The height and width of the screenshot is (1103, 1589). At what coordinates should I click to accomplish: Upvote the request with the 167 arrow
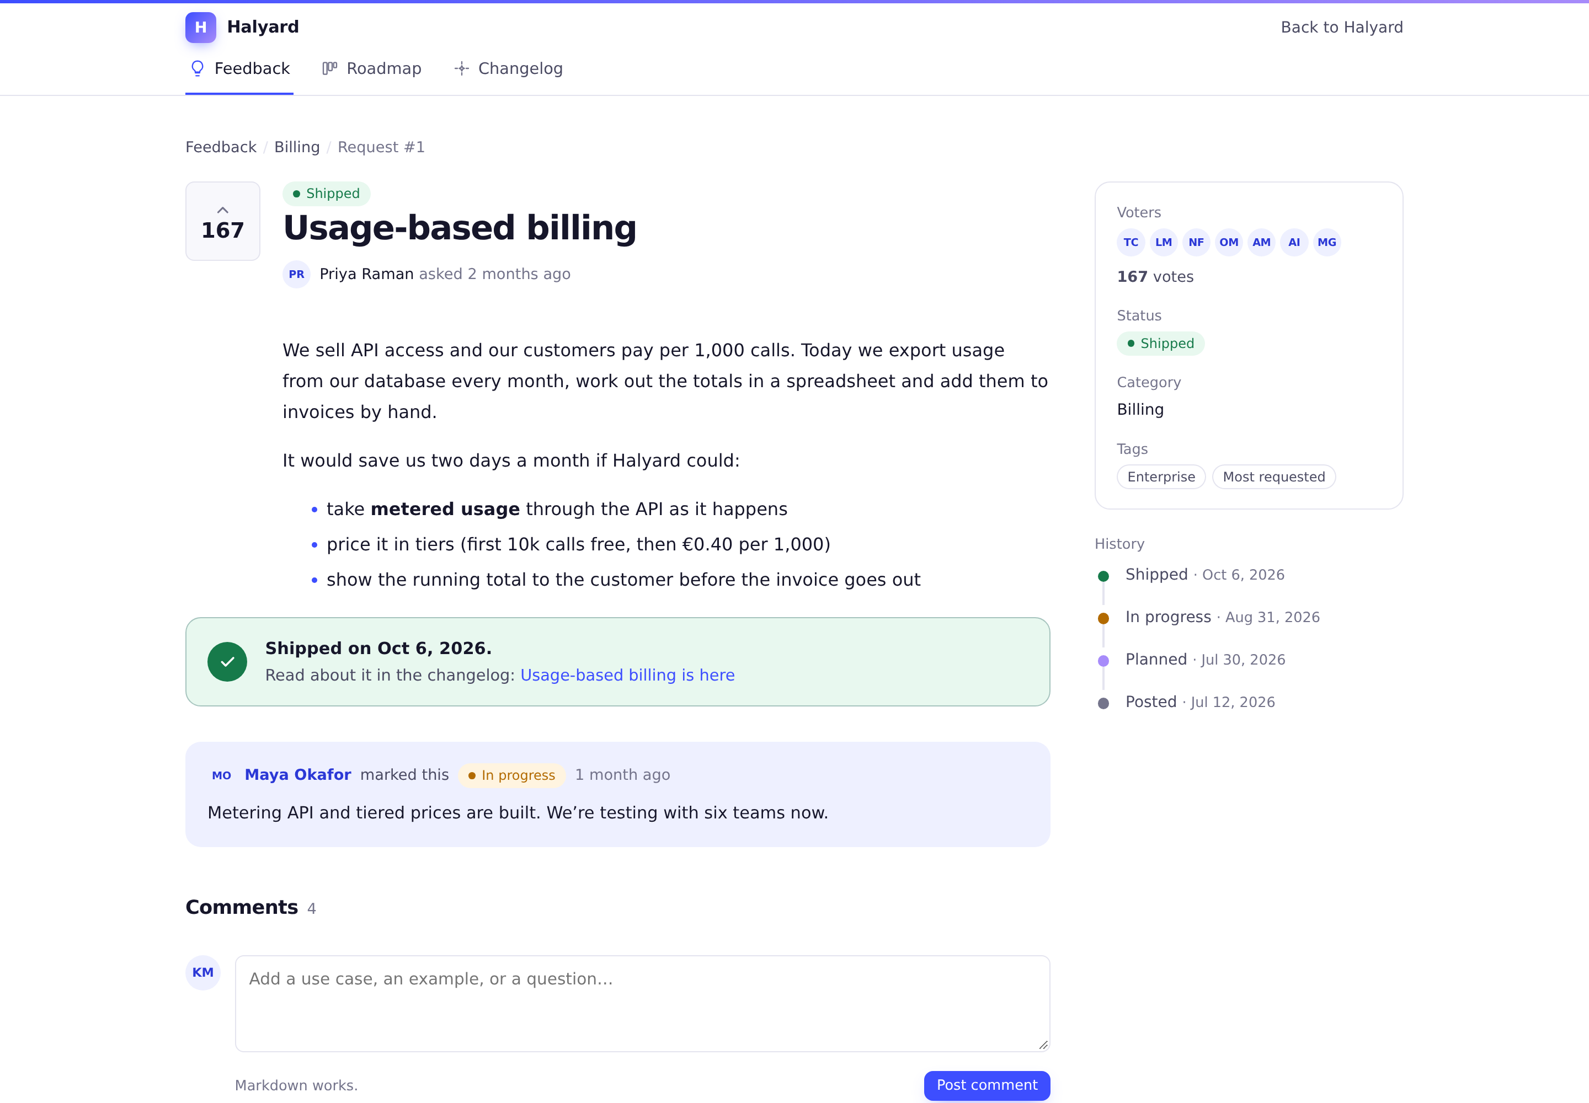223,221
